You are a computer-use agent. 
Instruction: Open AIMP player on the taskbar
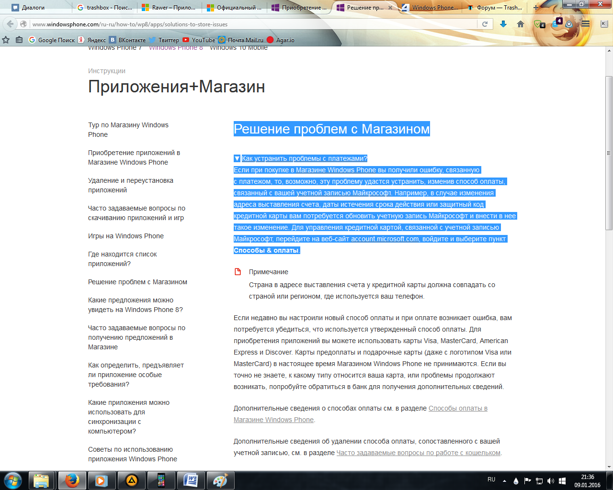point(131,480)
